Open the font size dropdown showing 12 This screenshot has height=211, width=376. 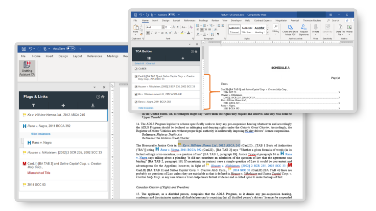[170, 27]
